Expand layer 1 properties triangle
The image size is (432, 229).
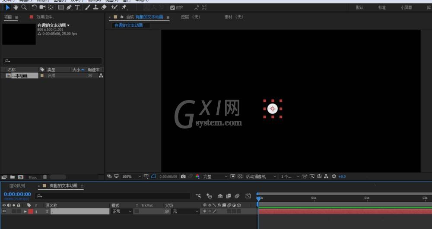click(x=25, y=211)
